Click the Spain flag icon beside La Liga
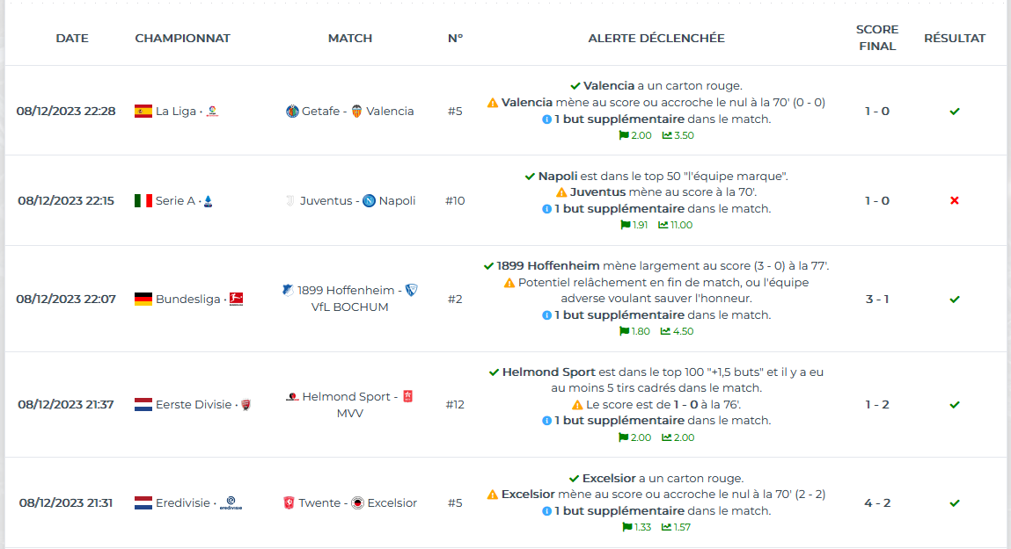The image size is (1011, 549). [x=143, y=112]
